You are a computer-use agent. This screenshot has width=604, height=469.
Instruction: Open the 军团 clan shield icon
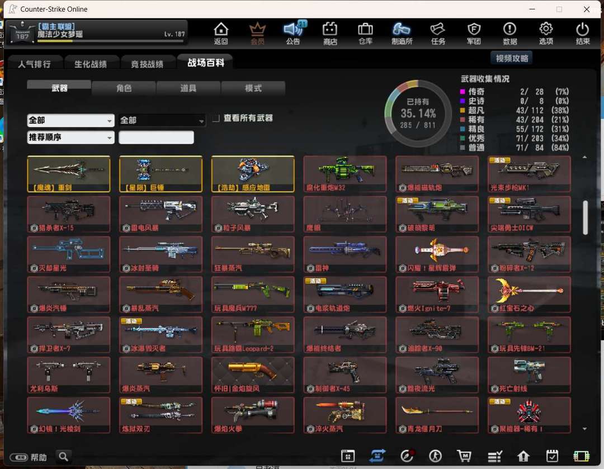click(474, 33)
